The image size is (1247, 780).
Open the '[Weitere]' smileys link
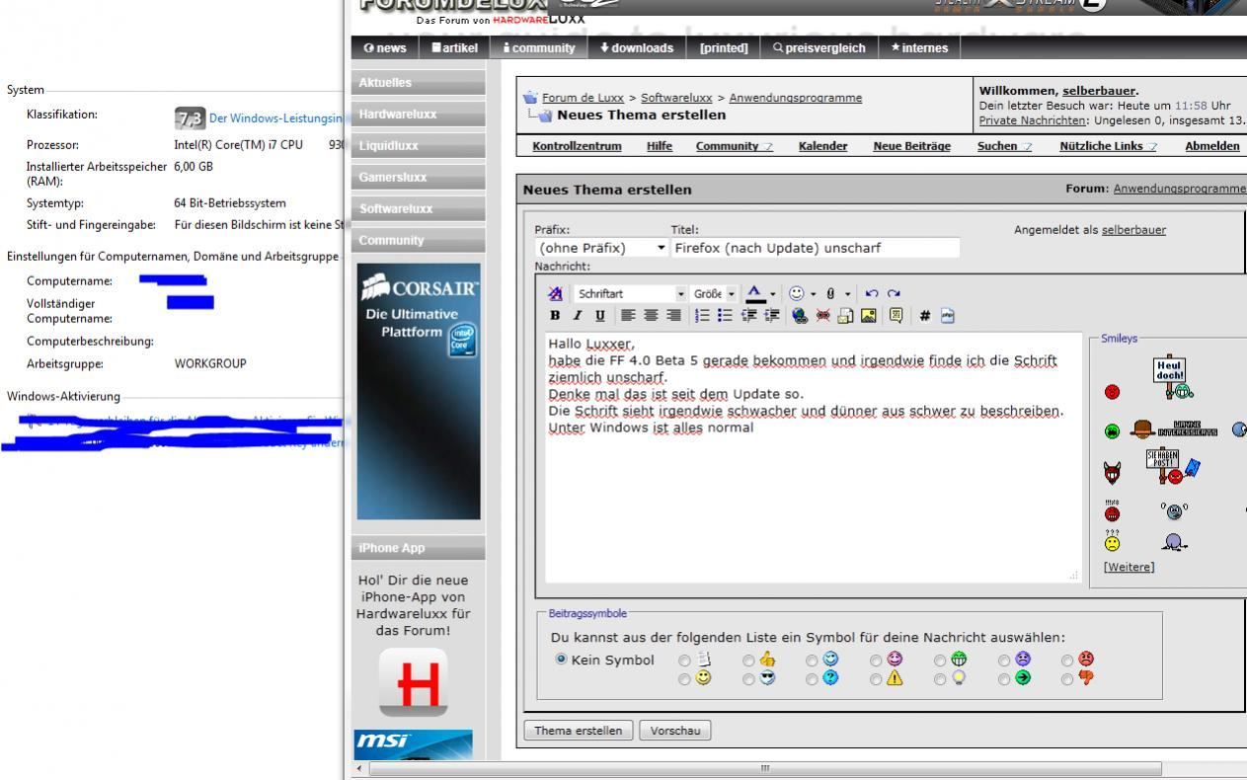pyautogui.click(x=1128, y=567)
